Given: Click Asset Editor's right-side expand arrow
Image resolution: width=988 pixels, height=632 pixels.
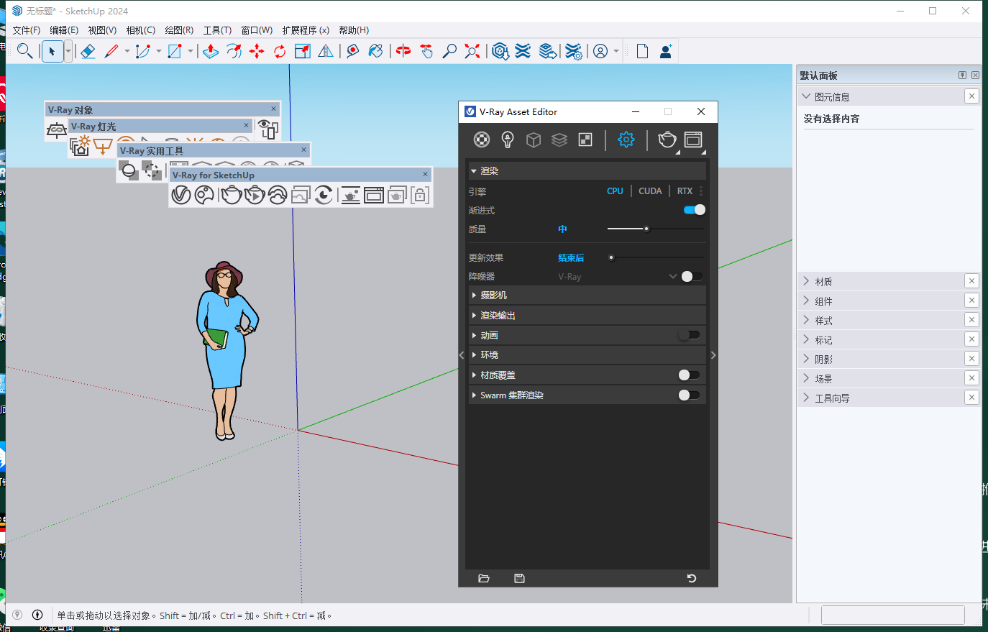Looking at the screenshot, I should (713, 355).
